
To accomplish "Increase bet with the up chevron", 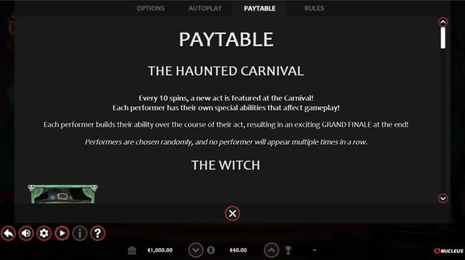I will pyautogui.click(x=271, y=250).
